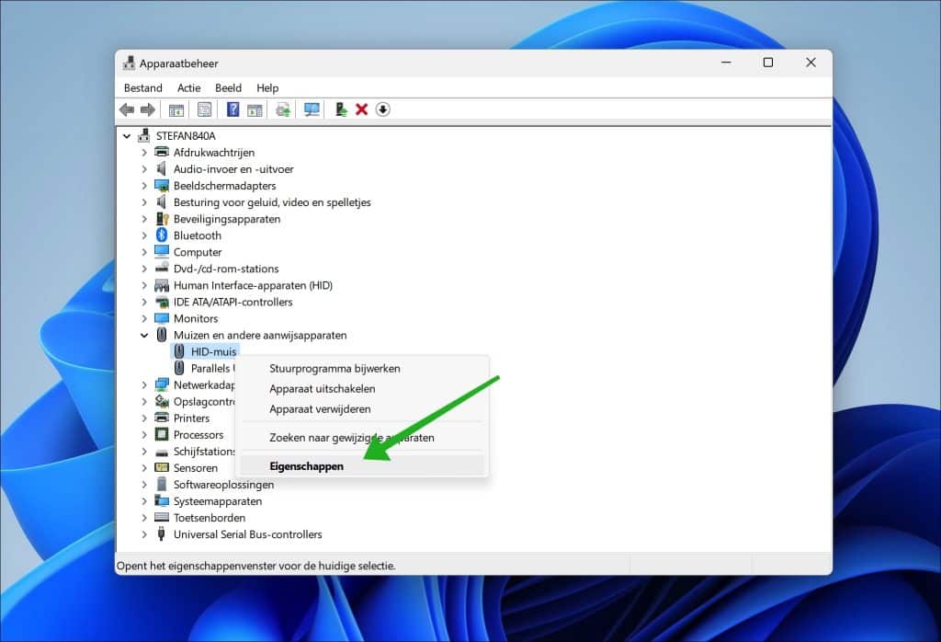Click the scan for hardware changes monitor icon
941x642 pixels.
312,109
